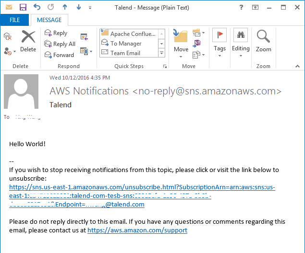Forward this email message
The height and width of the screenshot is (253, 305).
pos(60,55)
